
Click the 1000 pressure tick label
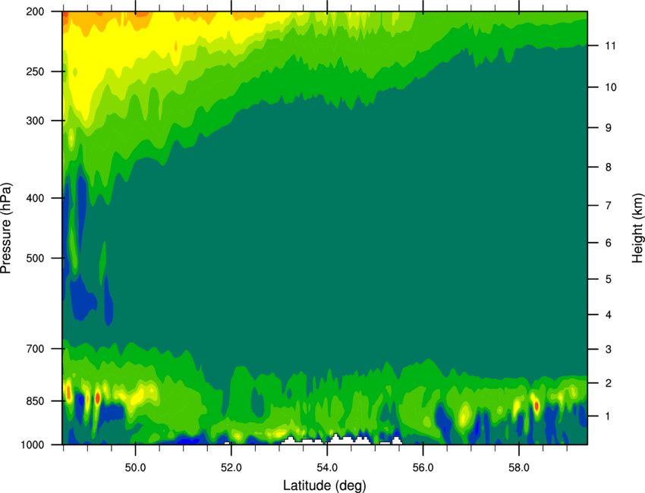(x=32, y=445)
